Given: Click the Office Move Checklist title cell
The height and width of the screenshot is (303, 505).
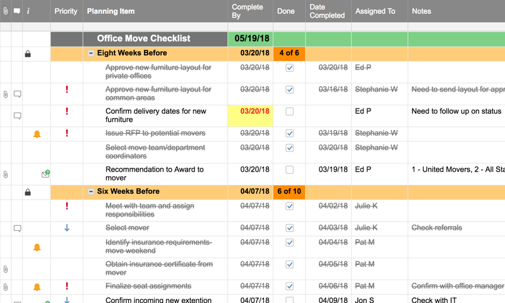Looking at the screenshot, I should coord(144,39).
